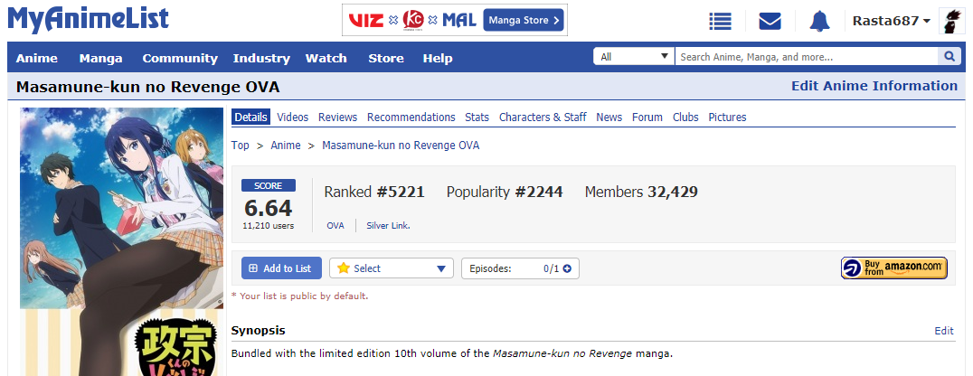Open the anime list icon in header
Viewport: 973px width, 376px height.
click(x=720, y=21)
